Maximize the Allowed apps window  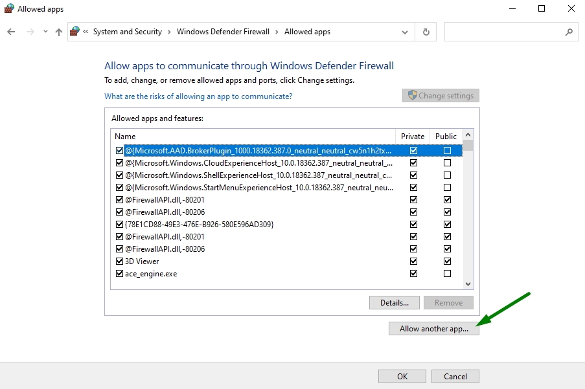click(x=542, y=8)
